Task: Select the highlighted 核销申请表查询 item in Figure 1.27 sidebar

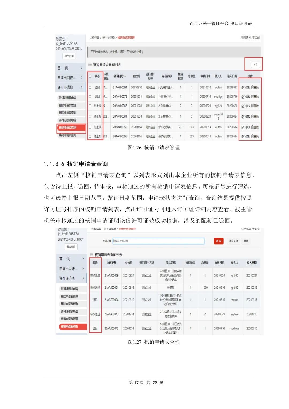Action: click(x=73, y=327)
